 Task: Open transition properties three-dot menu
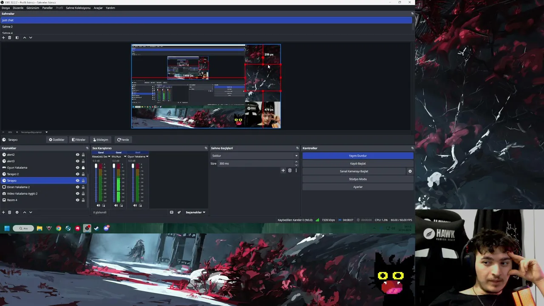(x=296, y=170)
